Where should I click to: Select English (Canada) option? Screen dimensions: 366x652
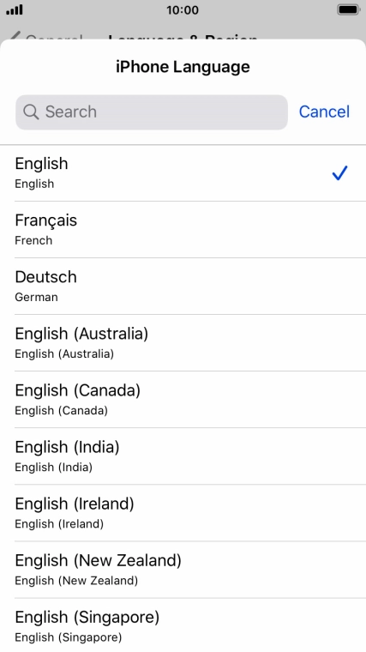tap(183, 399)
